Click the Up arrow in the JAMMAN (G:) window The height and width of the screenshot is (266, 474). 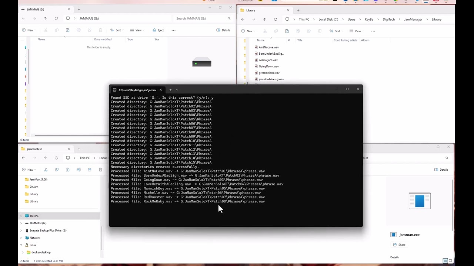coord(45,18)
